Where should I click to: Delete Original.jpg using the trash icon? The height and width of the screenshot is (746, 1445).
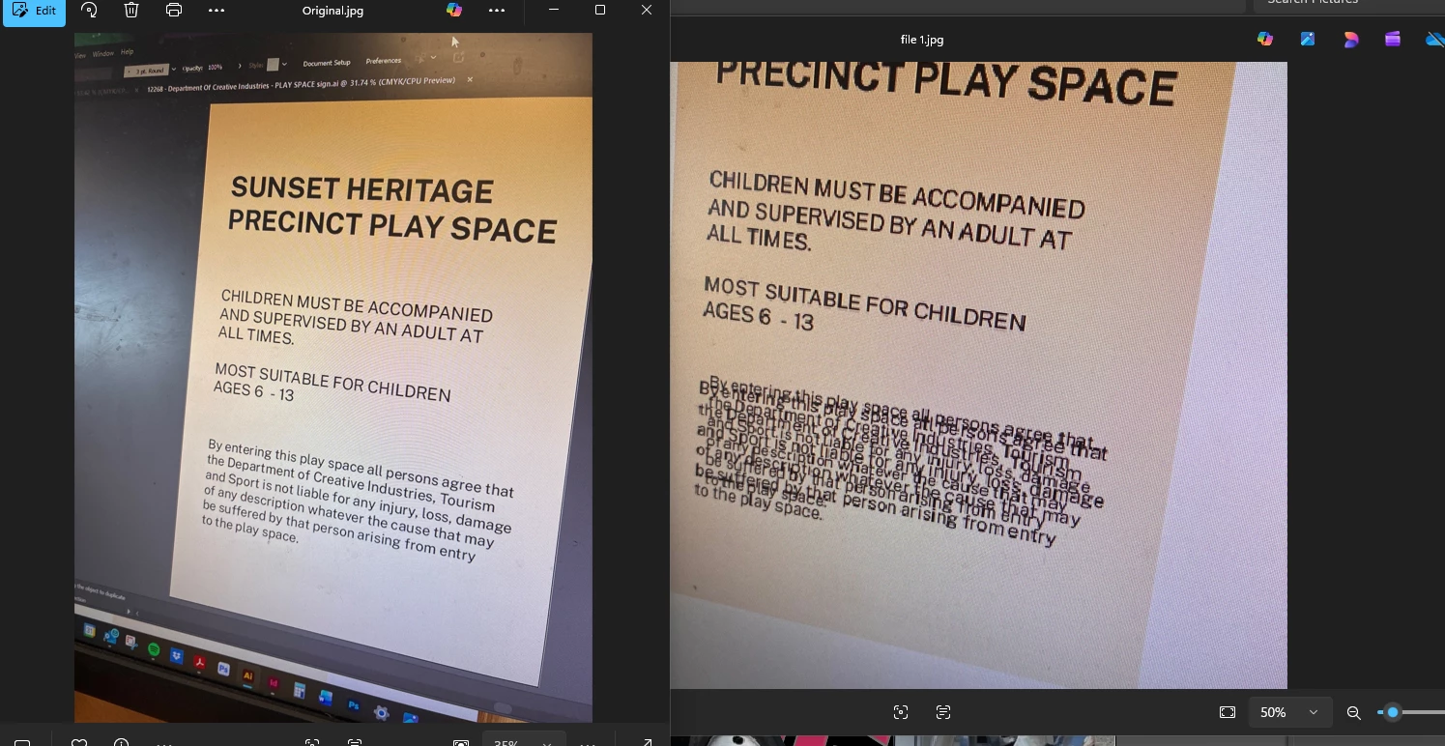click(131, 11)
